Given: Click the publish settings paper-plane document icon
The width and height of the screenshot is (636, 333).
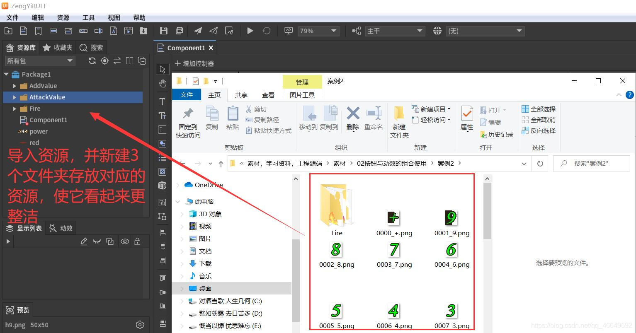Looking at the screenshot, I should (x=229, y=31).
